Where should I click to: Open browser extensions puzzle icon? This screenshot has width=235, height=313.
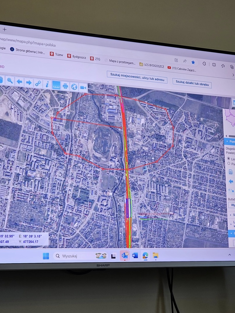coord(204,64)
